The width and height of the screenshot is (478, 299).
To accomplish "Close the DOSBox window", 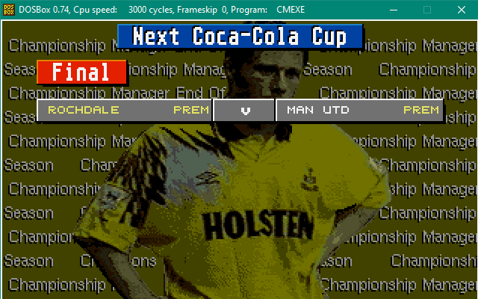I will [462, 10].
